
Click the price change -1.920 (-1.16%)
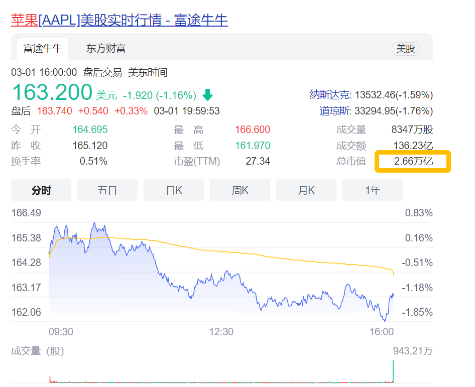click(159, 95)
